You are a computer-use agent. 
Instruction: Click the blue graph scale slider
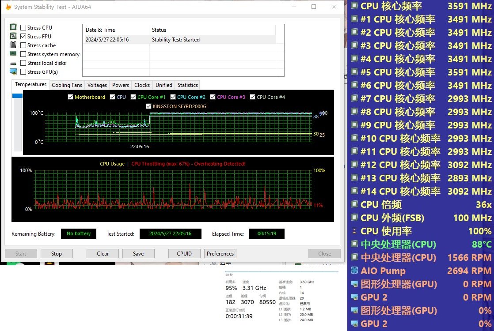[17, 96]
